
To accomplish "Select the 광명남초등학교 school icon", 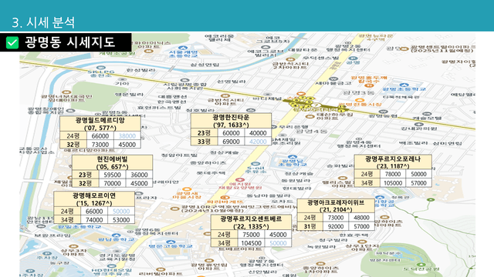I will point(293,157).
